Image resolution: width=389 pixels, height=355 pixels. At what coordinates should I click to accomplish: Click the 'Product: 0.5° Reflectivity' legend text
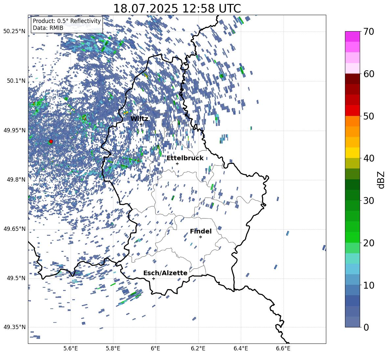(67, 21)
